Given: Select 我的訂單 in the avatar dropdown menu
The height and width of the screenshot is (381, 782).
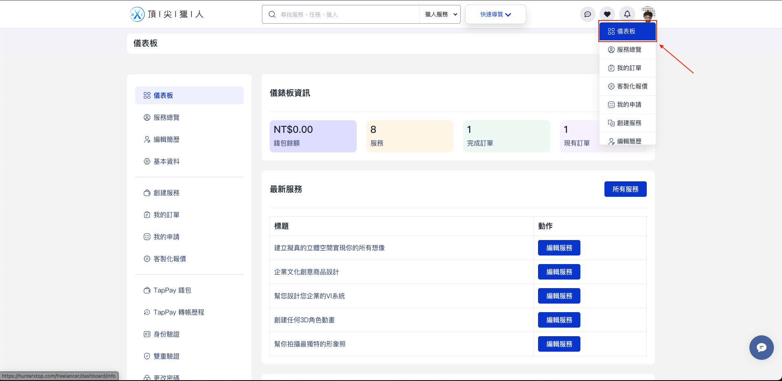Looking at the screenshot, I should [x=628, y=68].
